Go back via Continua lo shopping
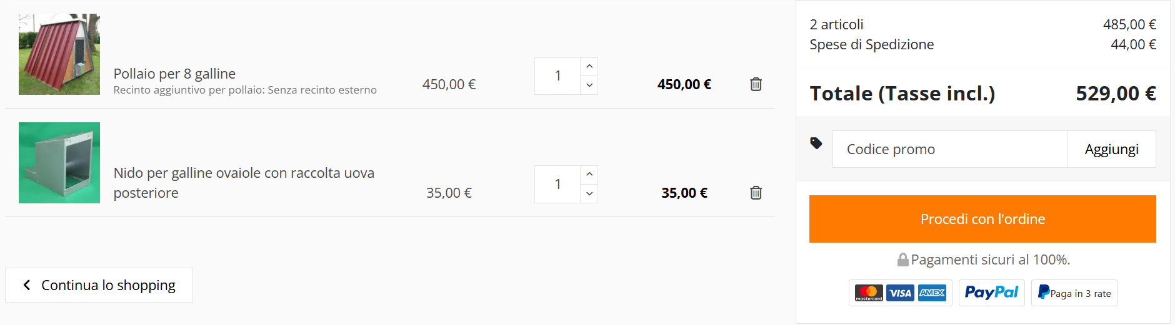This screenshot has width=1175, height=325. [x=99, y=285]
